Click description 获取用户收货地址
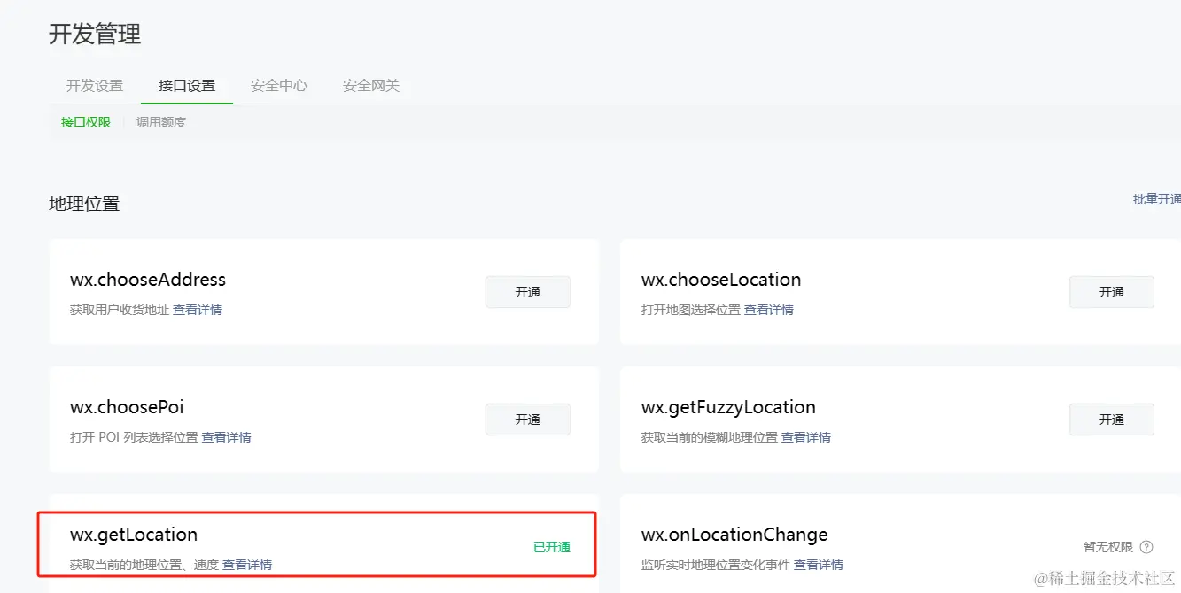 120,310
